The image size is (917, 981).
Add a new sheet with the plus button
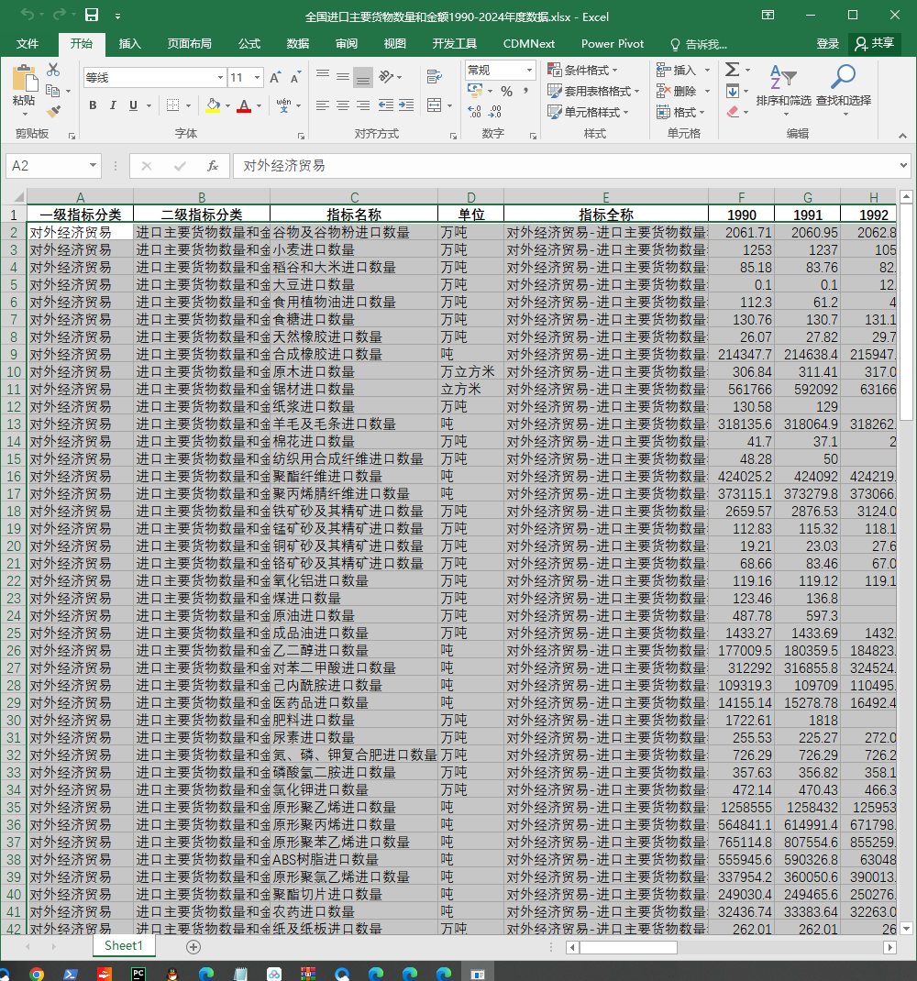point(193,947)
